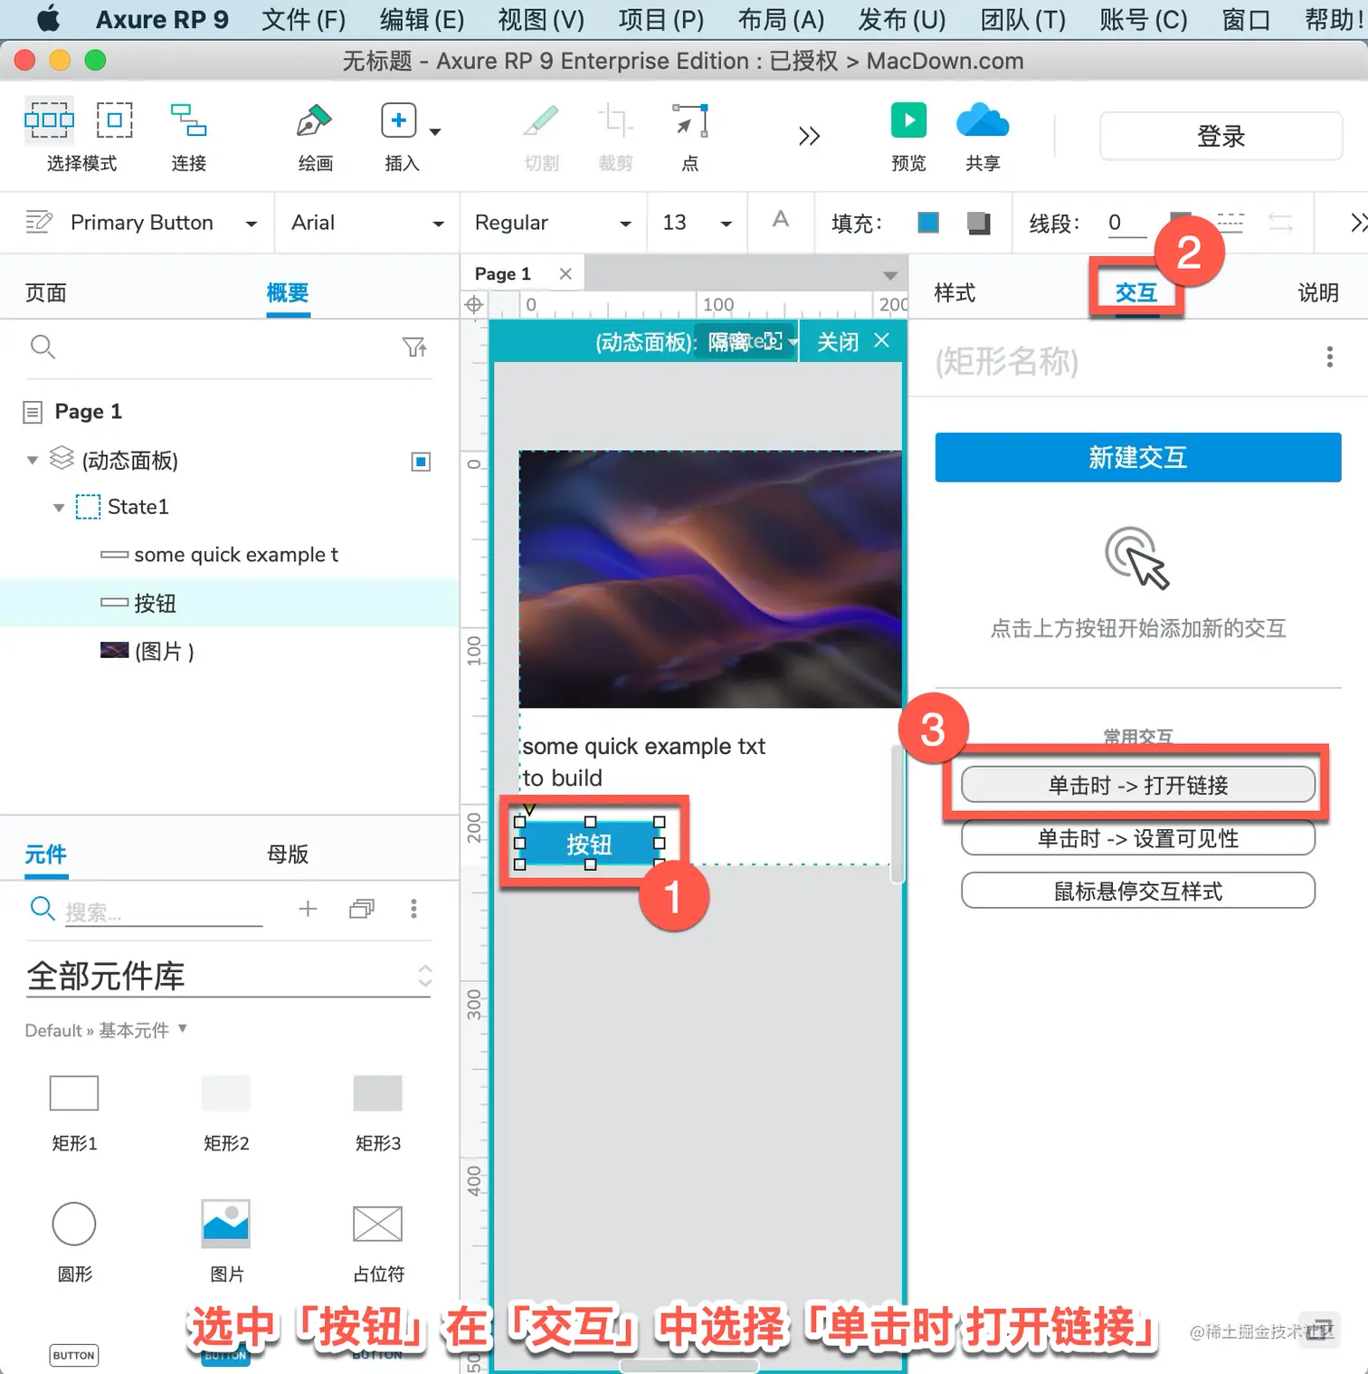The image size is (1368, 1374).
Task: Click the 插入 insert plus icon
Action: point(398,120)
